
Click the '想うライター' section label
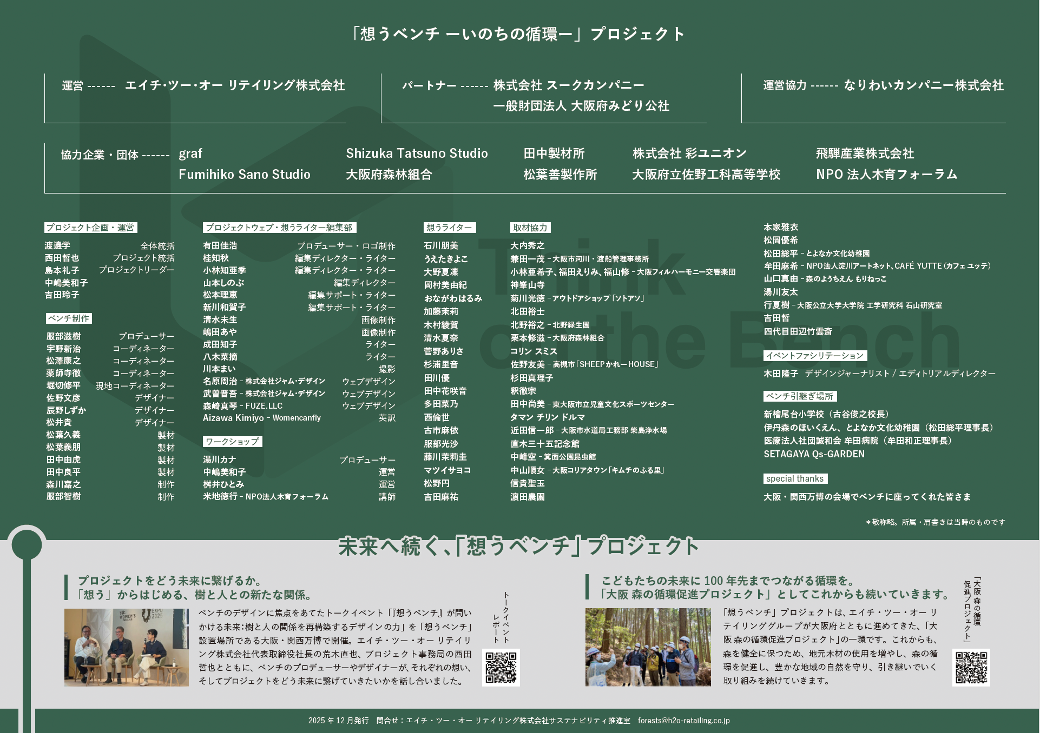click(x=449, y=228)
